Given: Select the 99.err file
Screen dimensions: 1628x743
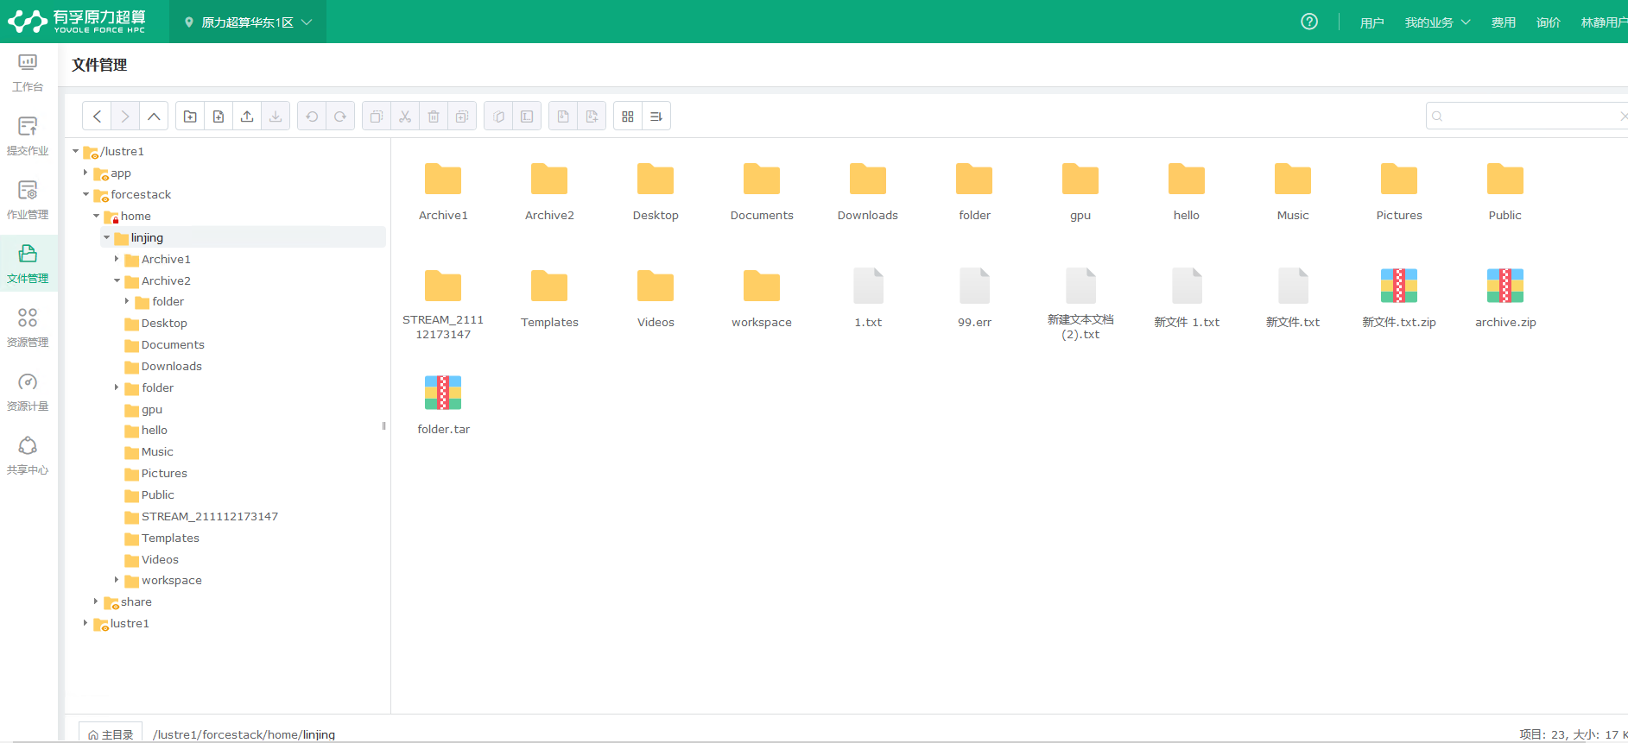Looking at the screenshot, I should tap(974, 299).
